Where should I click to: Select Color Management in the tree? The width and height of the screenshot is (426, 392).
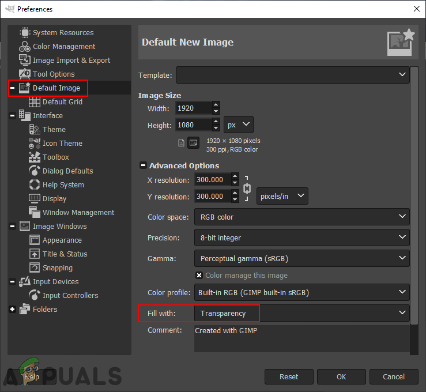pos(64,47)
